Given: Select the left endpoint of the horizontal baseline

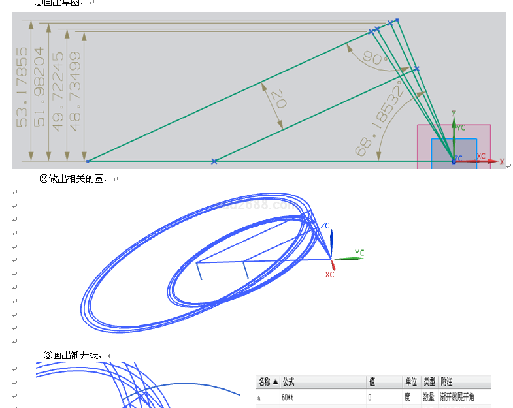Looking at the screenshot, I should tap(88, 161).
